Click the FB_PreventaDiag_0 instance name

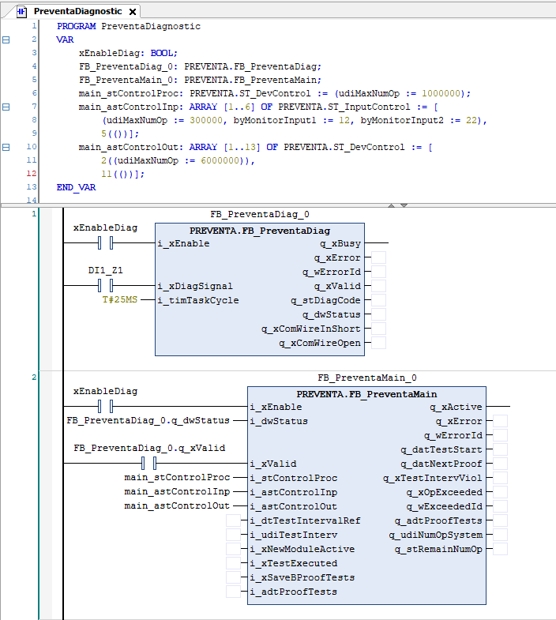(260, 214)
